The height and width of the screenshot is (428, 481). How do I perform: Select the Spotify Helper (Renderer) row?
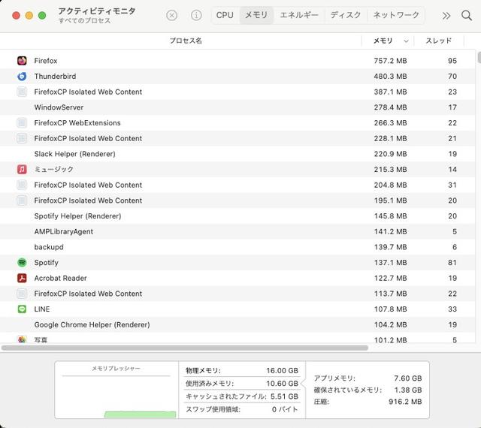tap(237, 216)
